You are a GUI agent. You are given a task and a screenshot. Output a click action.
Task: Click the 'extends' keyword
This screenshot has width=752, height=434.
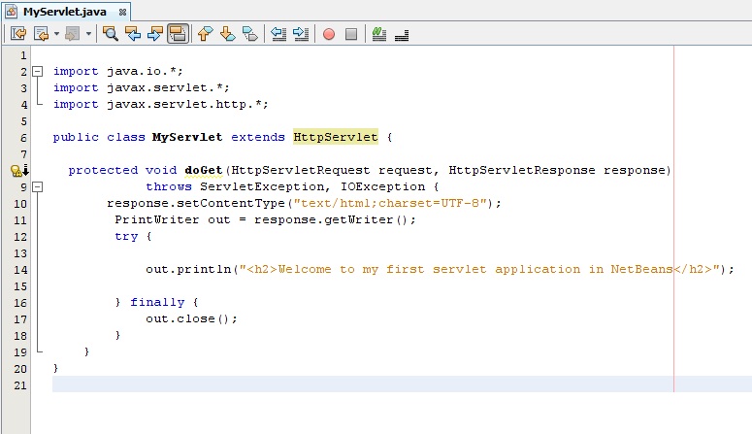(x=258, y=137)
